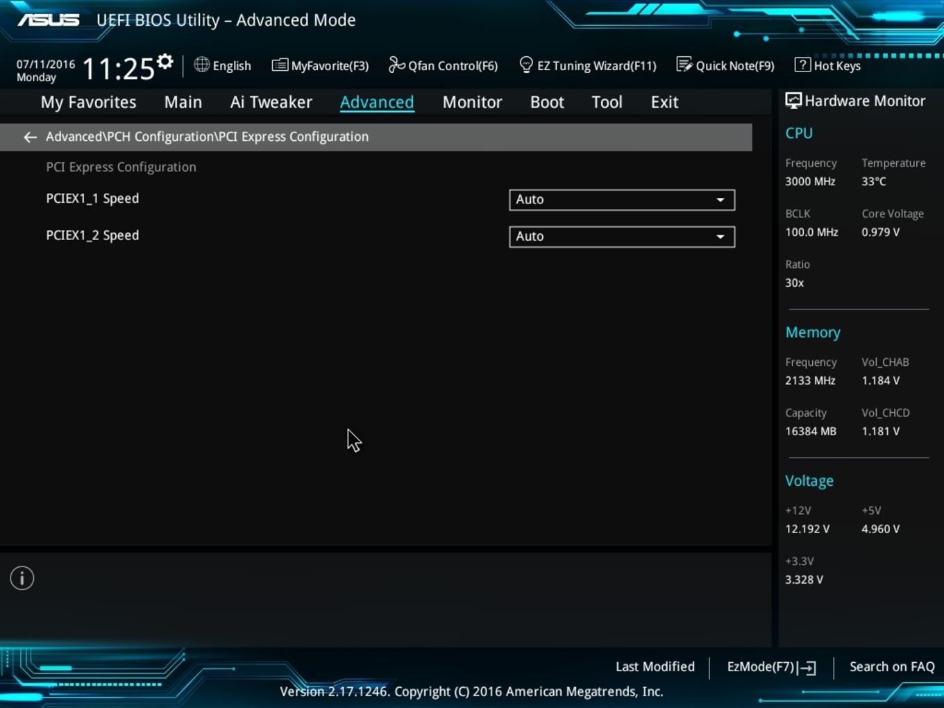Go to the Monitor tab
Viewport: 944px width, 708px height.
pyautogui.click(x=472, y=102)
